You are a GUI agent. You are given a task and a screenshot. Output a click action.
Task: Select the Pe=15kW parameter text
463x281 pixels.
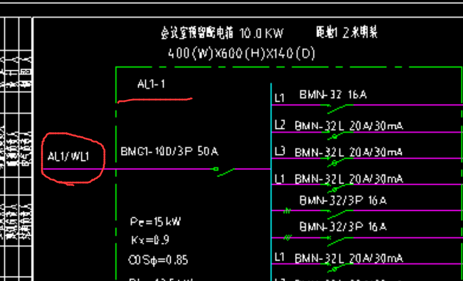[x=155, y=222]
